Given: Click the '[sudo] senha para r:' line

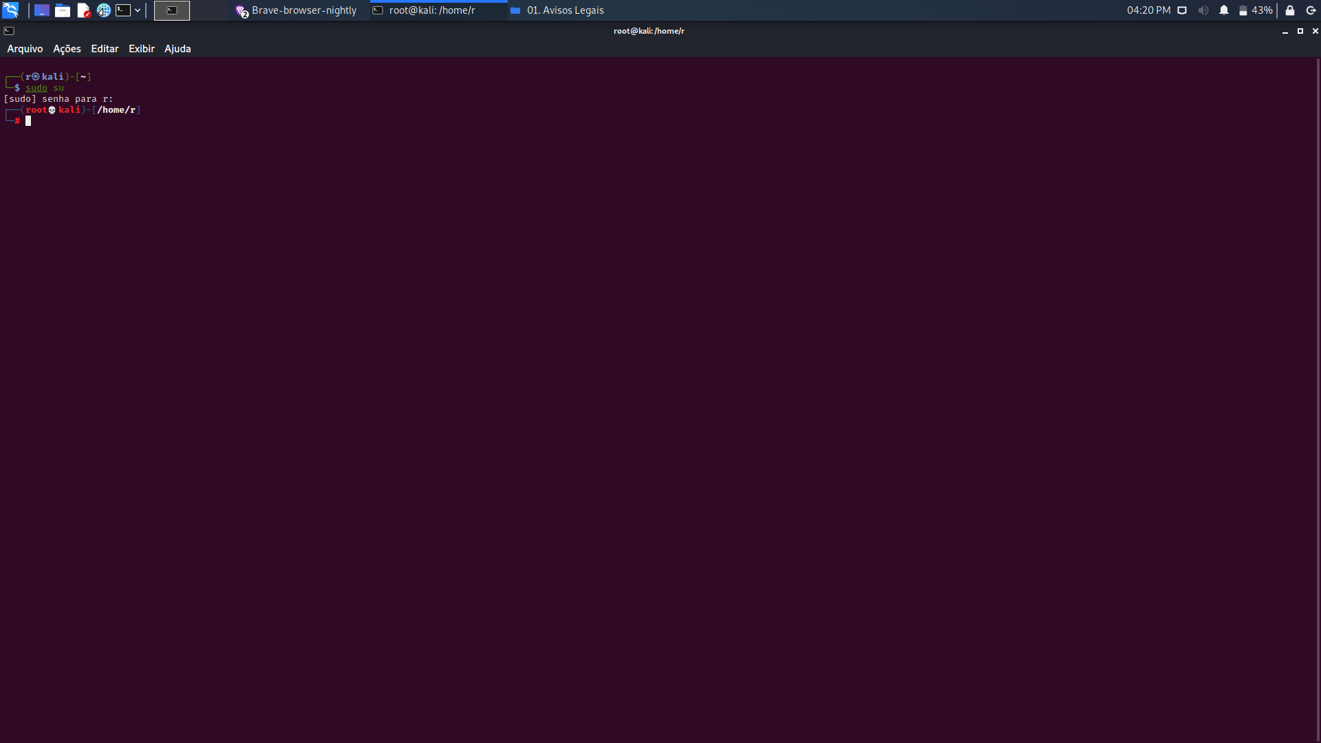Looking at the screenshot, I should click(58, 99).
